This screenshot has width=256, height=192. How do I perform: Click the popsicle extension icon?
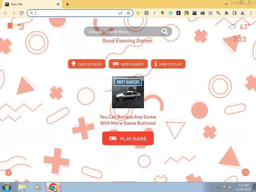pos(178,13)
